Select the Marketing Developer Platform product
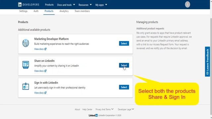The width and height of the screenshot is (212, 119). [x=124, y=43]
